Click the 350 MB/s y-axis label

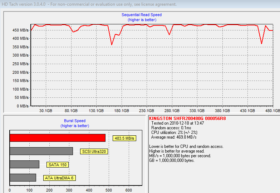point(20,47)
